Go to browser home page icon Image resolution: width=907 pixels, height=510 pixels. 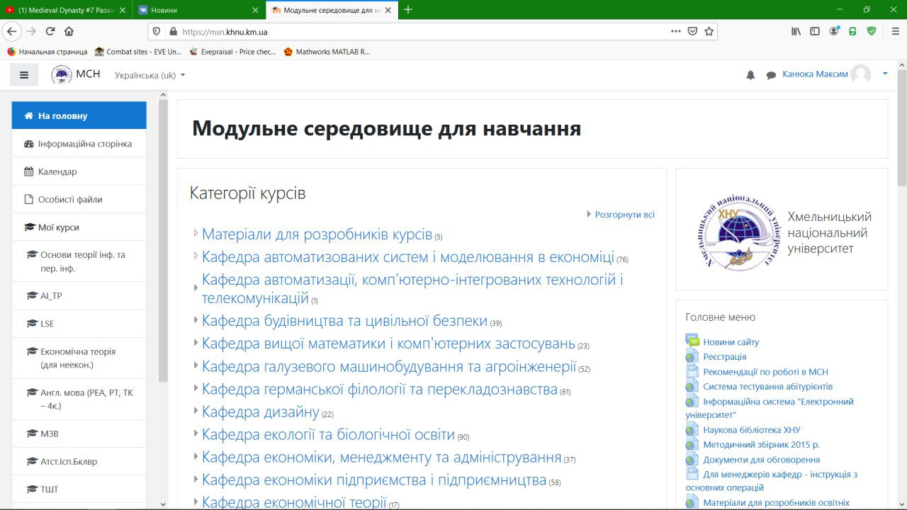69,31
